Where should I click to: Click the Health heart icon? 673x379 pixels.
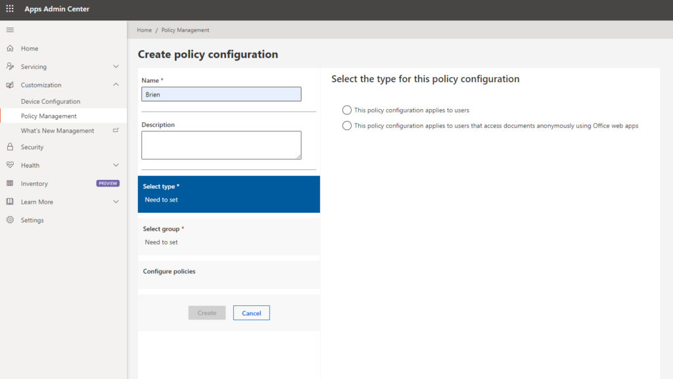pyautogui.click(x=10, y=165)
